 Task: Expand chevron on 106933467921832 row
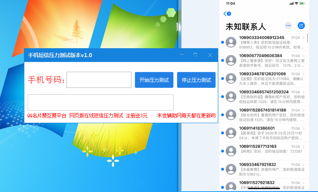pos(303,164)
